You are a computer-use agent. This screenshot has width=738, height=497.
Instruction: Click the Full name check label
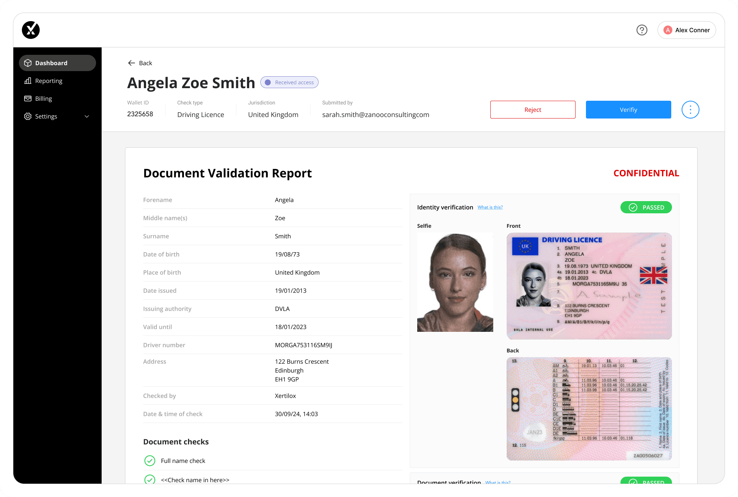click(183, 461)
